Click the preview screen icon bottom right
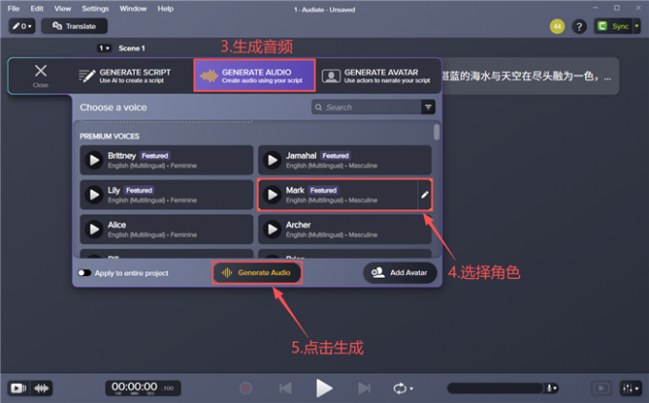This screenshot has width=649, height=403. tap(601, 388)
